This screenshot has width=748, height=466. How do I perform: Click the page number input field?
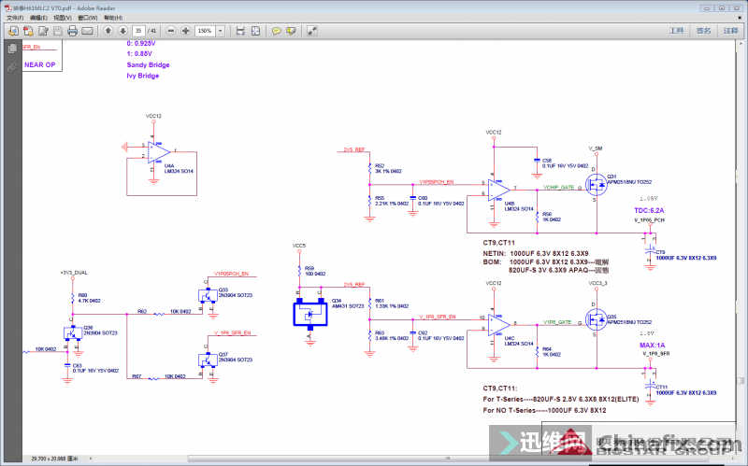pos(138,31)
